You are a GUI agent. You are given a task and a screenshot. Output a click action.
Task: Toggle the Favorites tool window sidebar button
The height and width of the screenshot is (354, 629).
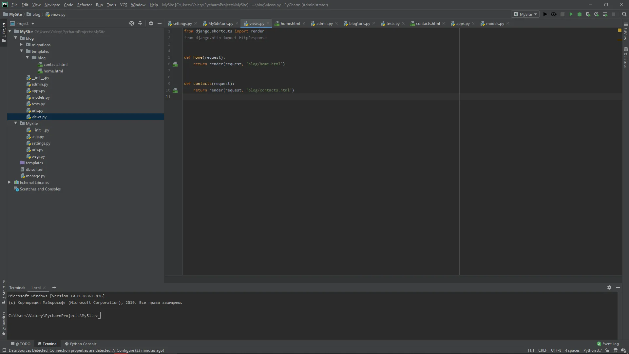coord(4,324)
